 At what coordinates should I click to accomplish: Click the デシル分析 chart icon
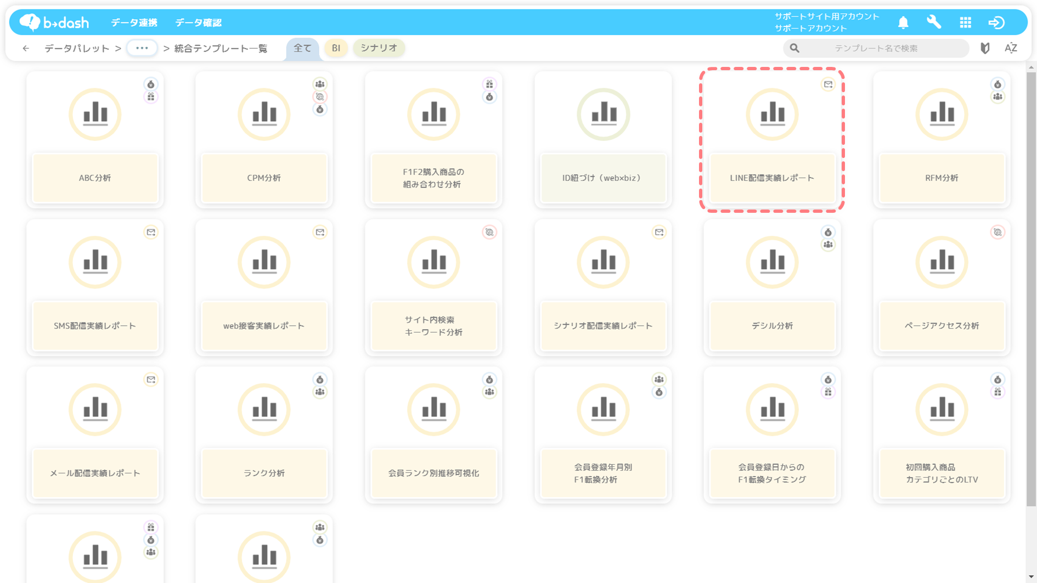[772, 262]
